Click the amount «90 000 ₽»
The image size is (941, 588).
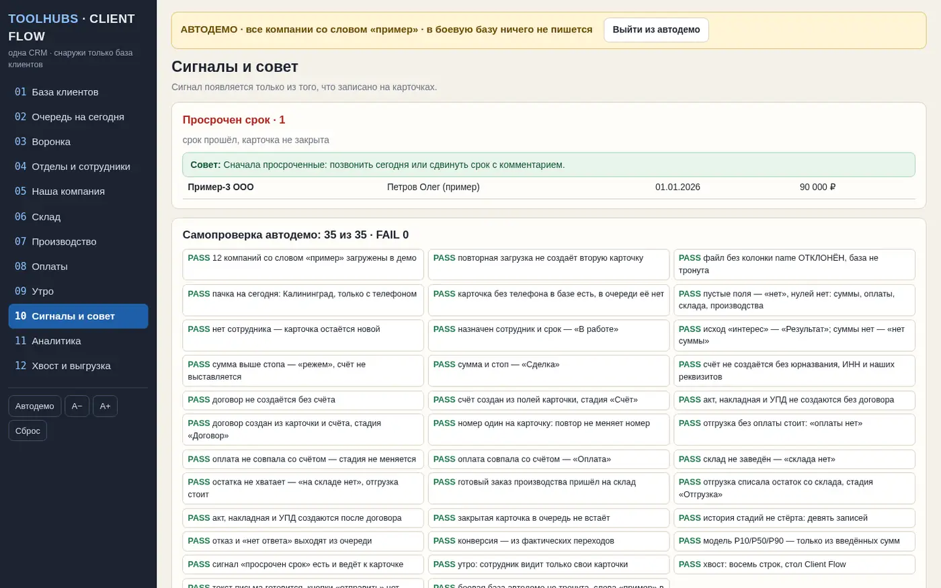(817, 187)
